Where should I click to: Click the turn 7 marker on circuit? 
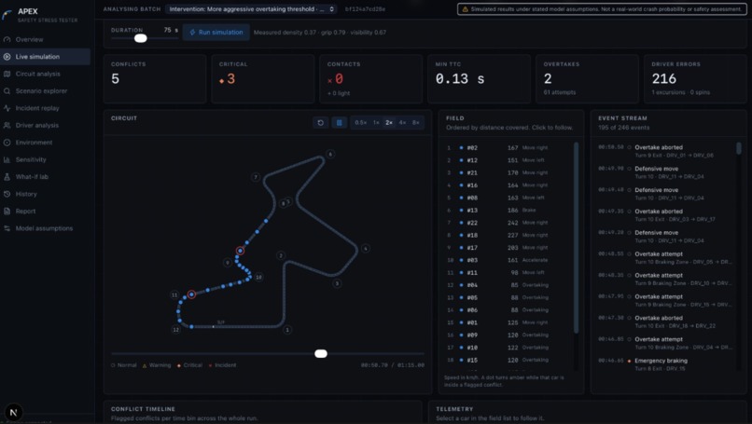256,177
